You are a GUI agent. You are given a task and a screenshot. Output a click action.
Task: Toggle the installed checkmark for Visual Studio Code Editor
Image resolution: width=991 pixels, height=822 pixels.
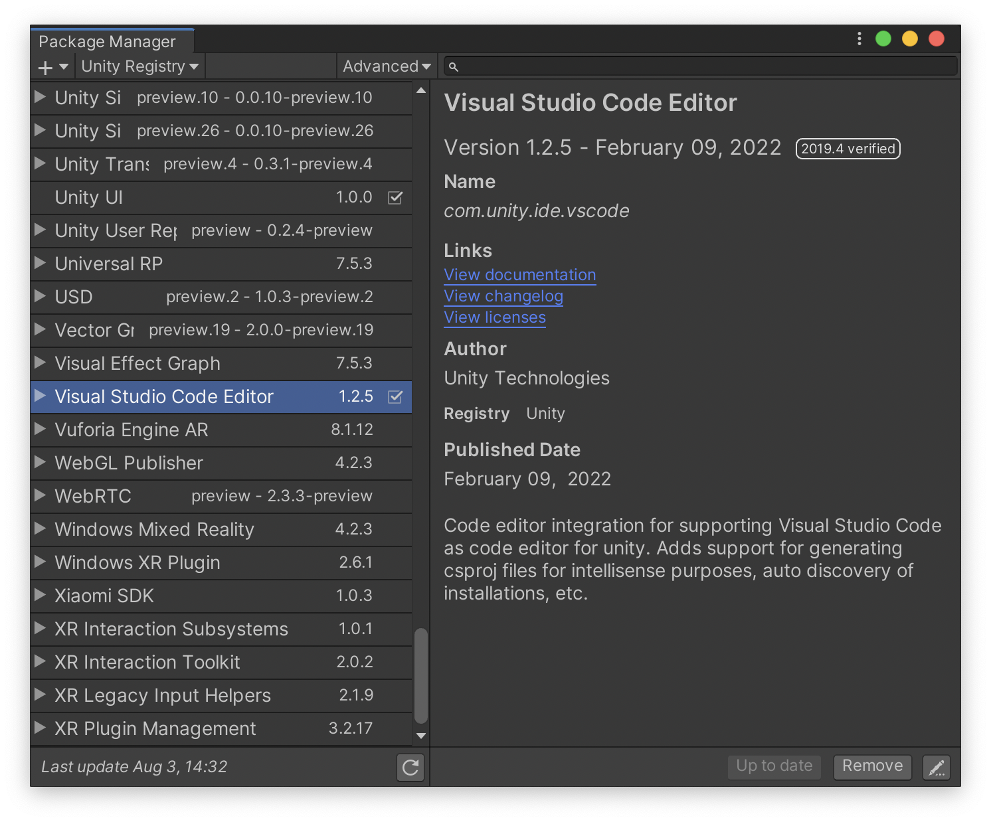pos(395,397)
